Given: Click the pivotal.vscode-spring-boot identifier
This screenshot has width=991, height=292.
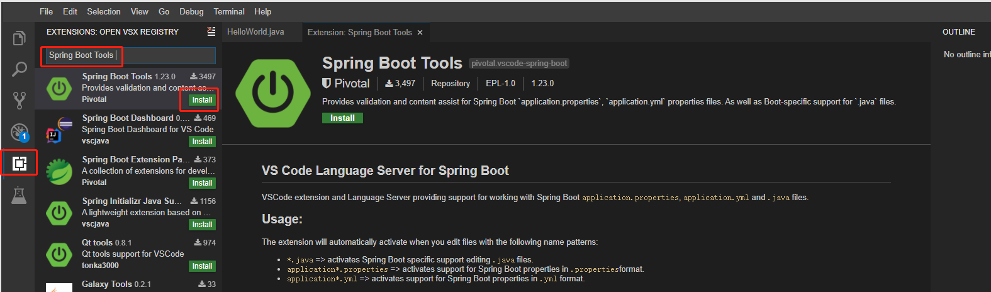Looking at the screenshot, I should click(x=519, y=64).
